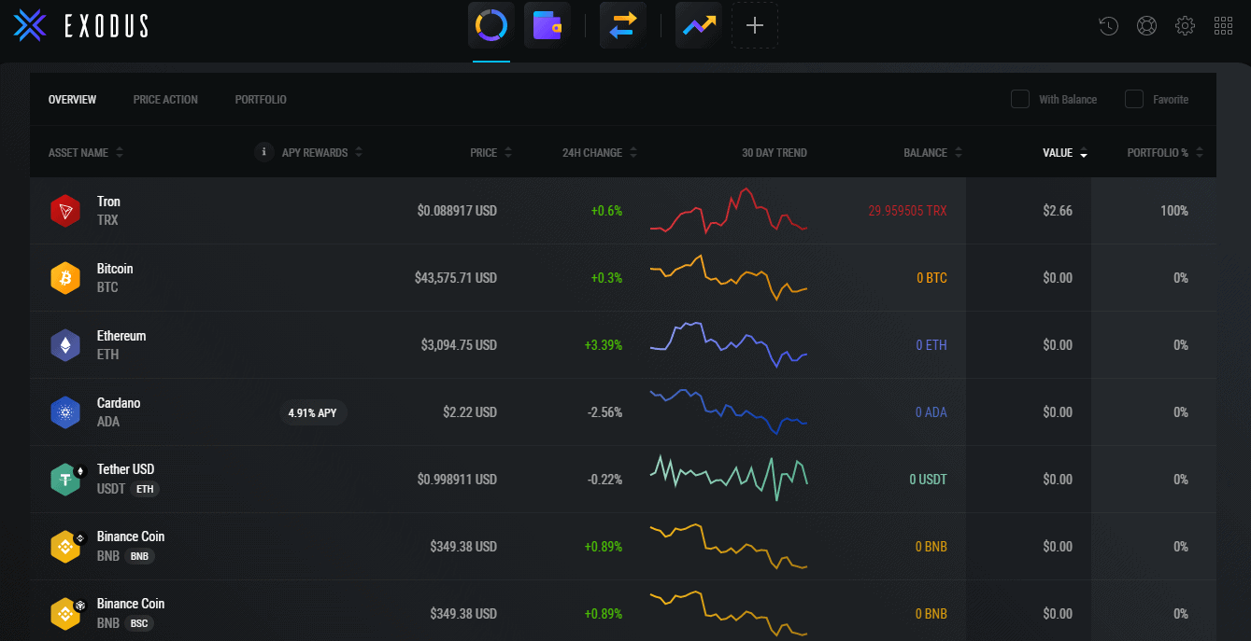Open the apps grid icon

click(x=1223, y=26)
